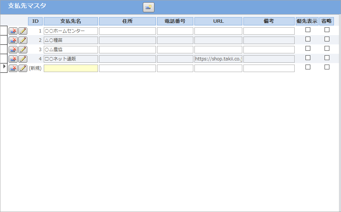Open edit for △○種苗 row
This screenshot has width=341, height=212.
(x=23, y=40)
